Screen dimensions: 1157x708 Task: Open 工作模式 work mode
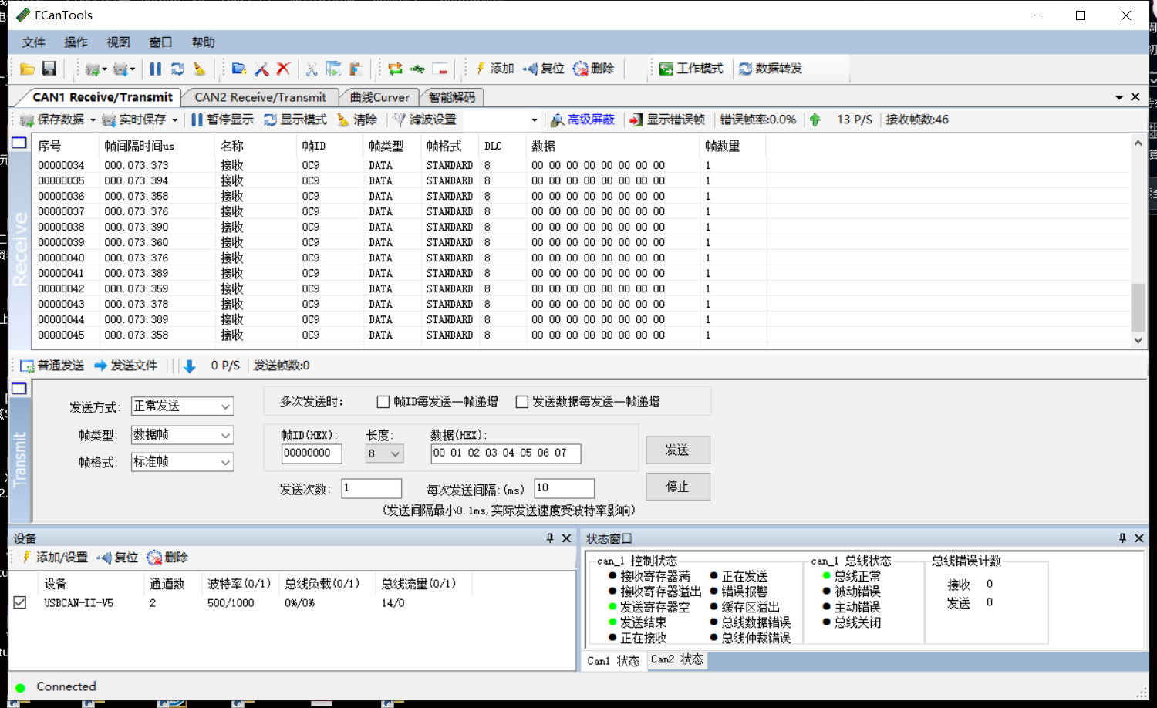coord(691,69)
